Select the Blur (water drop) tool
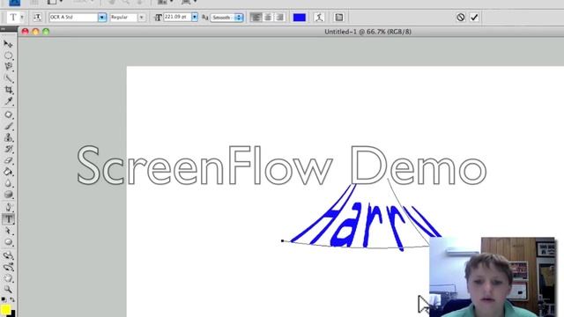Screen dimensions: 564x317 8,184
